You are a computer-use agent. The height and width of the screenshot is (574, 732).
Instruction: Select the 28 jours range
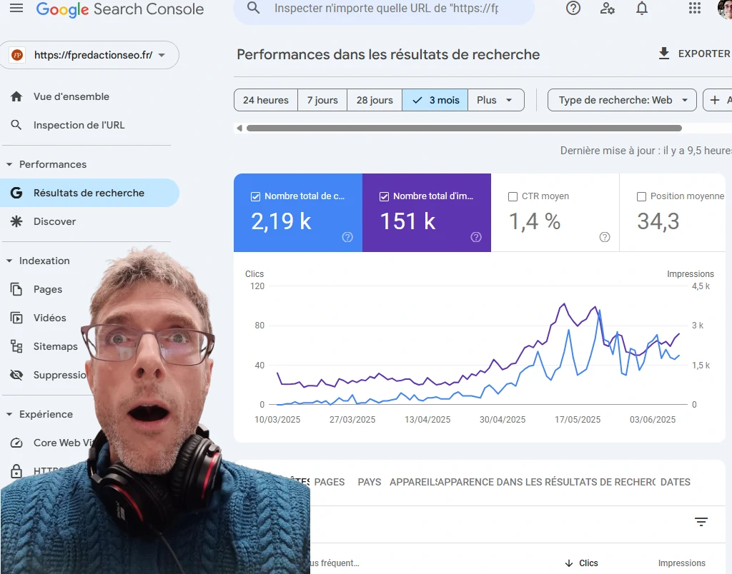coord(375,100)
